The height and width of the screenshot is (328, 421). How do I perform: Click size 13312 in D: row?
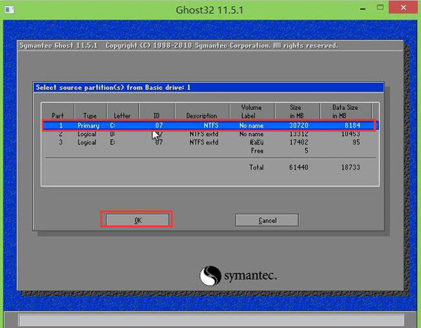299,134
